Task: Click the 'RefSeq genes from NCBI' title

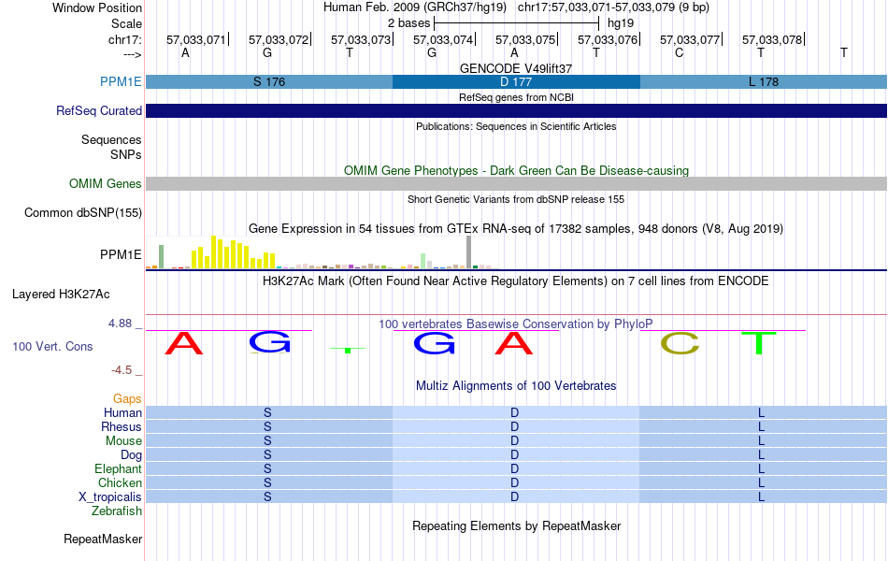Action: pos(516,97)
